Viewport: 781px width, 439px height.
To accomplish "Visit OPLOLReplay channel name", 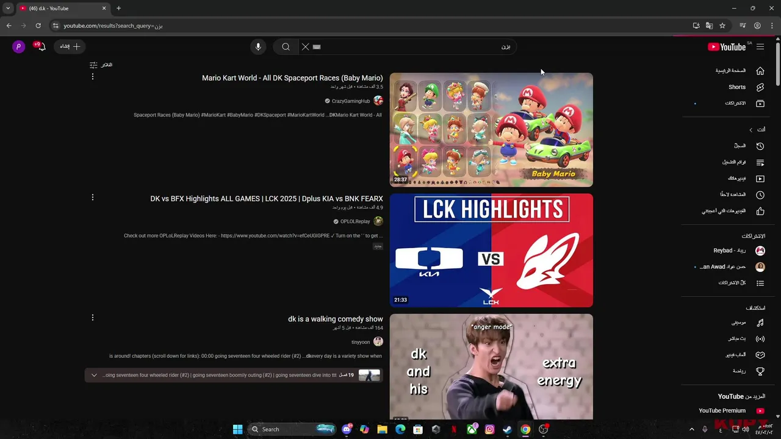I will click(355, 222).
